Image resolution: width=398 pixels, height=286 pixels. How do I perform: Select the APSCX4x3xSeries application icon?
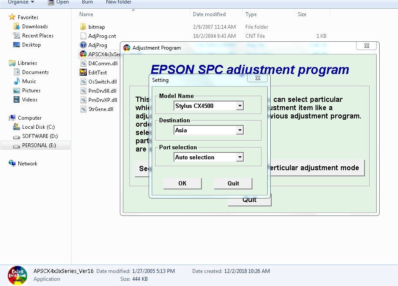(x=83, y=54)
